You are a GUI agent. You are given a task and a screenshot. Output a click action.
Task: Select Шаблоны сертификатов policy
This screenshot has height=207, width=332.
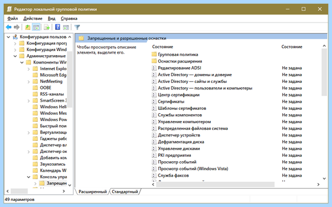coord(182,108)
